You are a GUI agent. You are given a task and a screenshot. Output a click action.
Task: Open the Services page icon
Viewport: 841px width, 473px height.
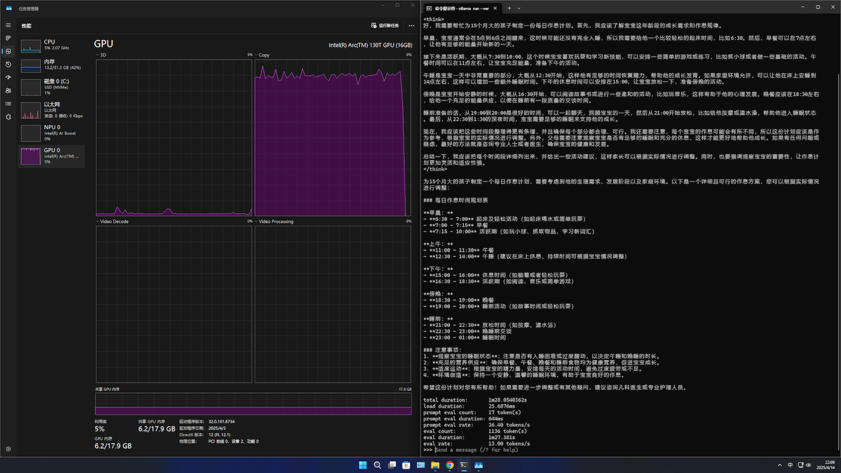pos(9,117)
